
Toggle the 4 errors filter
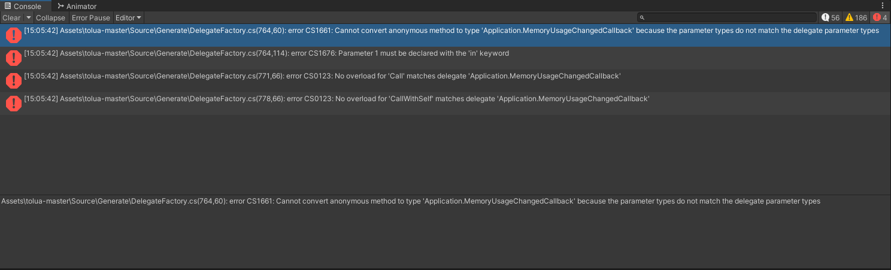(880, 18)
